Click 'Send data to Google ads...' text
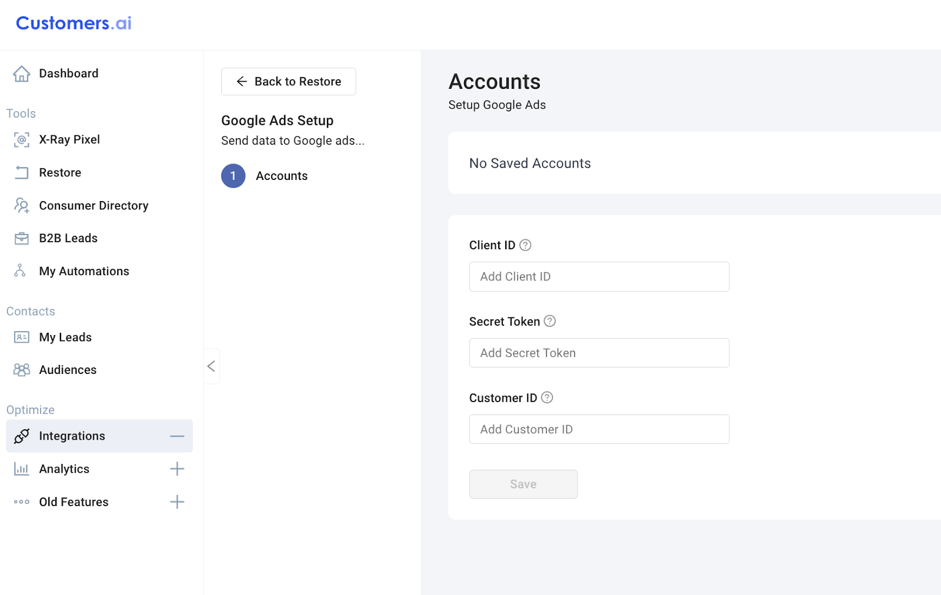The image size is (941, 595). click(293, 141)
